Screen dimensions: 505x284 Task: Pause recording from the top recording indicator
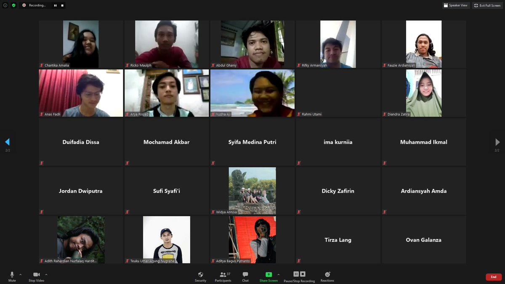pos(55,5)
